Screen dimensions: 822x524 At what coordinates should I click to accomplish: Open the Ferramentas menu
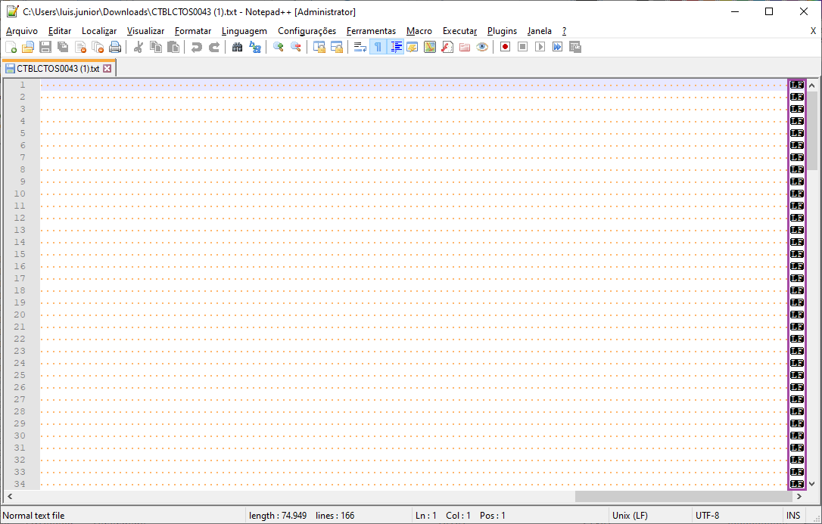point(371,31)
